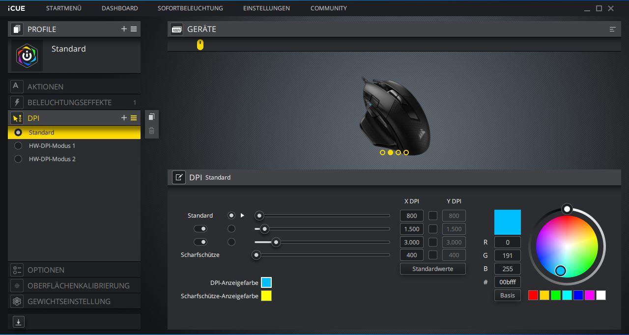The width and height of the screenshot is (629, 335).
Task: Open the Community tab
Action: coord(329,8)
